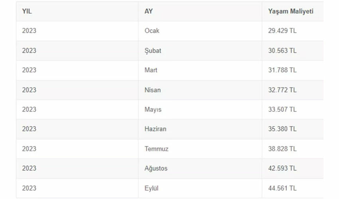The width and height of the screenshot is (339, 199).
Task: Select the Ağustos month cell
Action: [156, 168]
